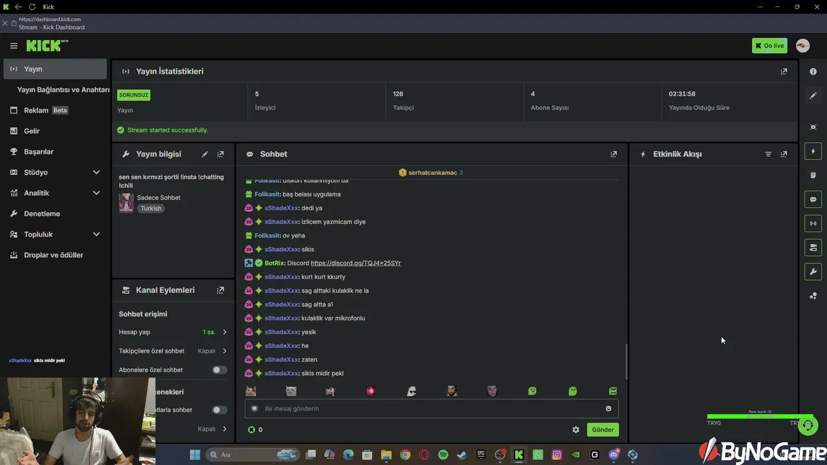
Task: Click the message input field
Action: tap(432, 409)
